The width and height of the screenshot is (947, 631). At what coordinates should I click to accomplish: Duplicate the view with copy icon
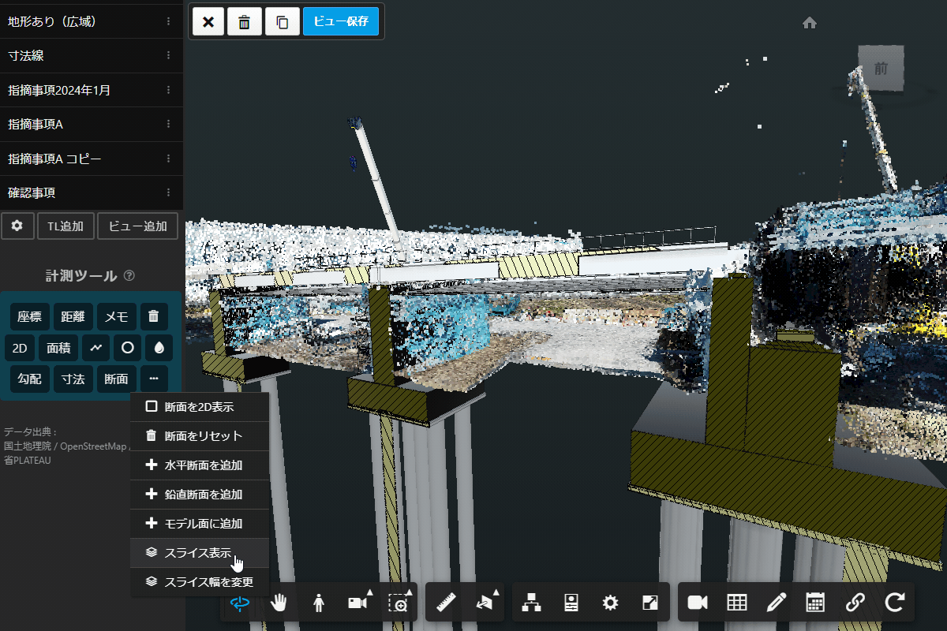pyautogui.click(x=282, y=22)
